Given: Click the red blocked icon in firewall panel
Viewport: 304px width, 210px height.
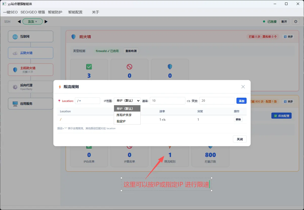Looking at the screenshot, I should [x=129, y=67].
